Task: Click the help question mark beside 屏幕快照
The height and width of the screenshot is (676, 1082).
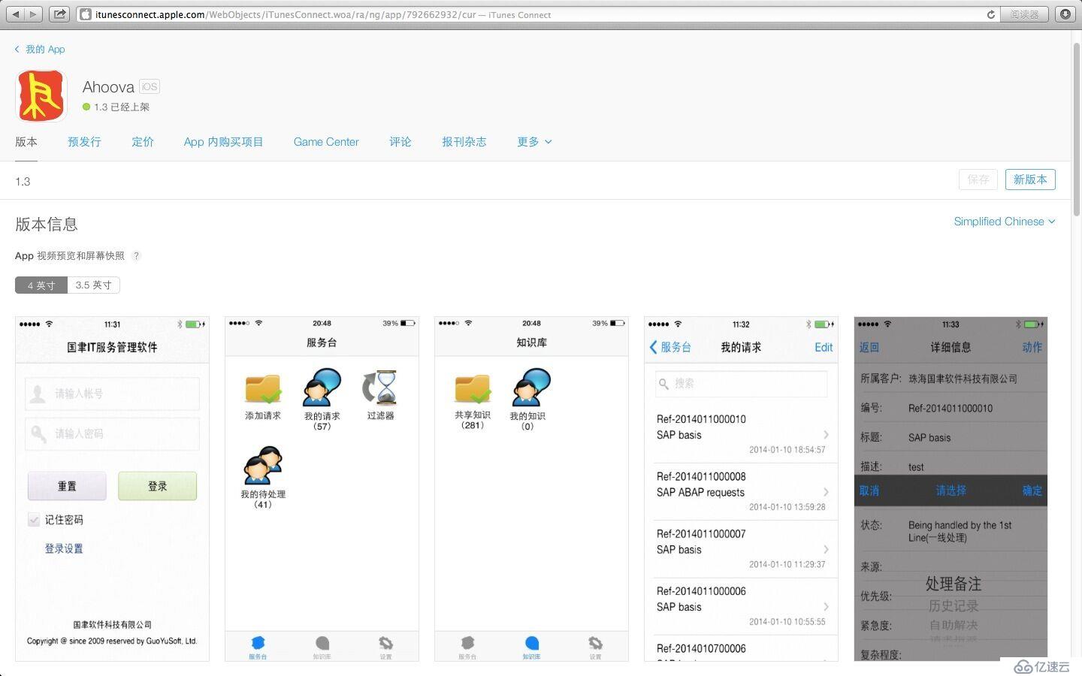Action: [x=136, y=256]
